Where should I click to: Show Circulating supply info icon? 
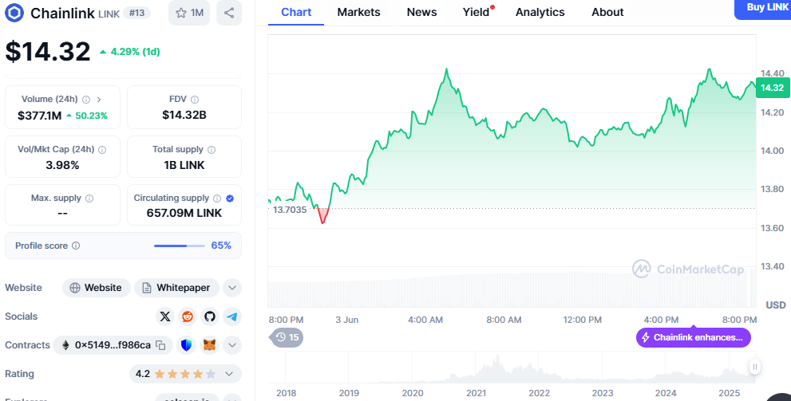pos(217,199)
